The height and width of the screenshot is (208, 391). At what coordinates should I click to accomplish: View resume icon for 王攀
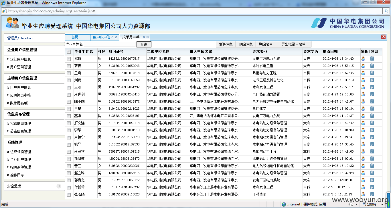point(363,109)
